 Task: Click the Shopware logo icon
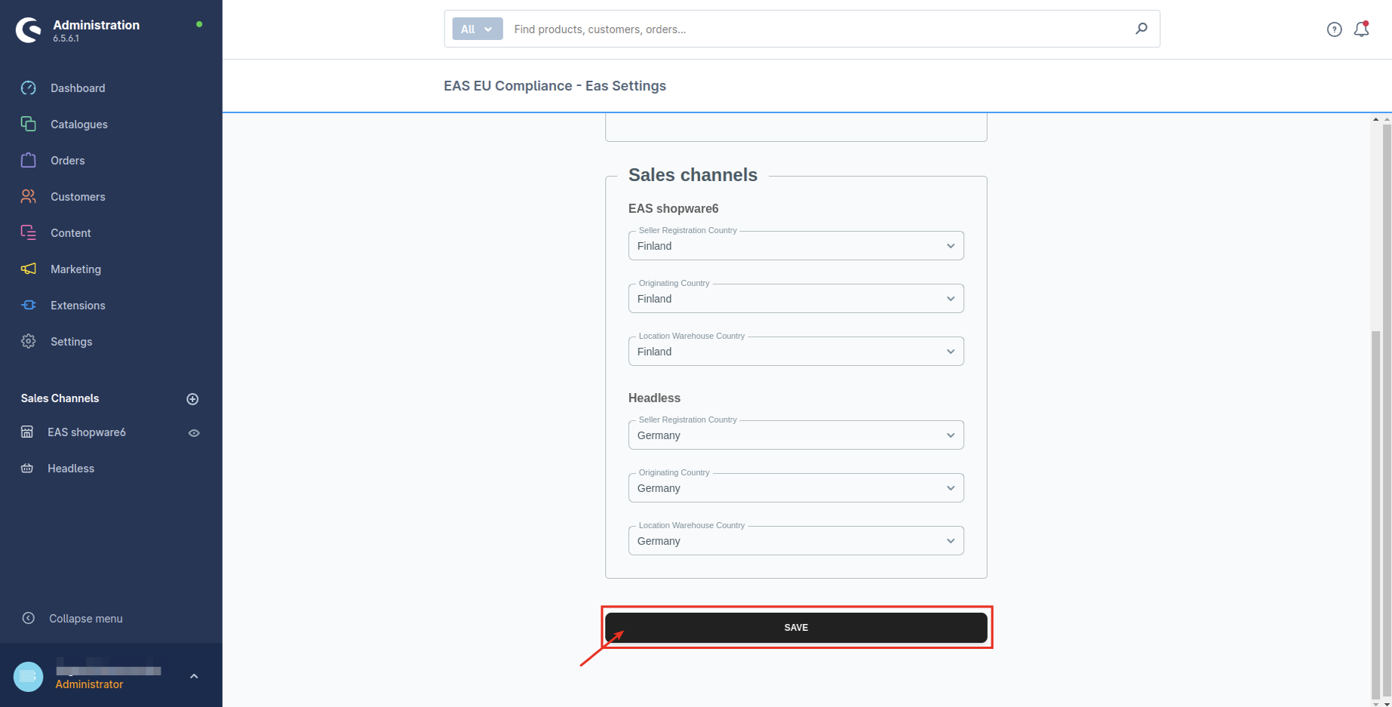(29, 30)
